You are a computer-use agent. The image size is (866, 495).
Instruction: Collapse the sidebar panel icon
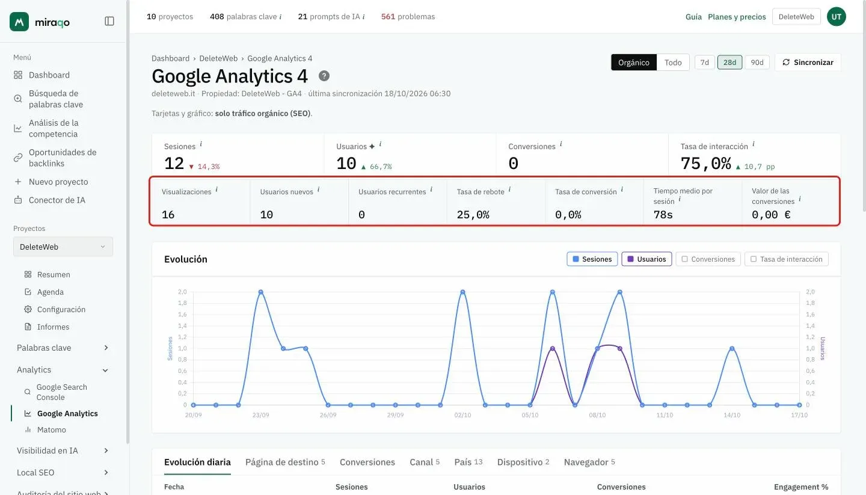click(x=109, y=21)
